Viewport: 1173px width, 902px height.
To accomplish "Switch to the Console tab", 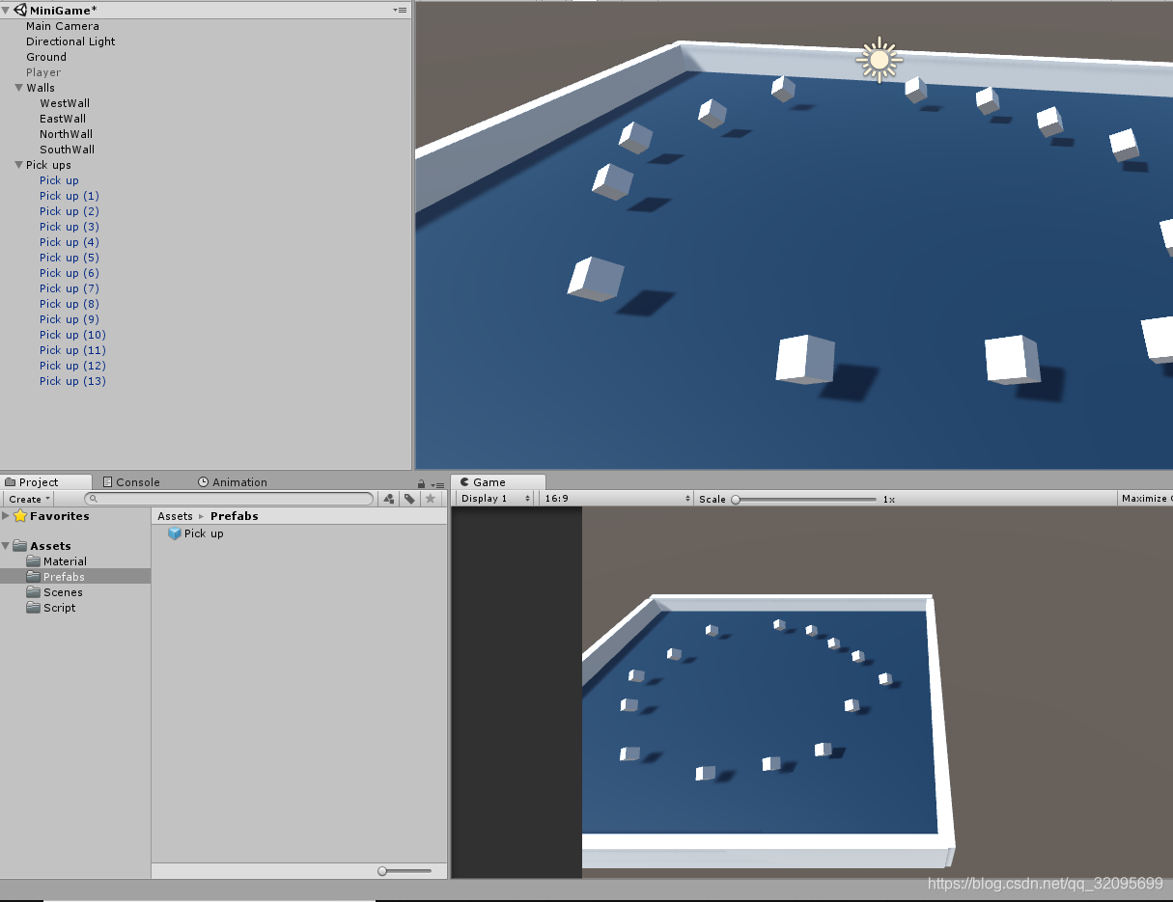I will pos(131,482).
